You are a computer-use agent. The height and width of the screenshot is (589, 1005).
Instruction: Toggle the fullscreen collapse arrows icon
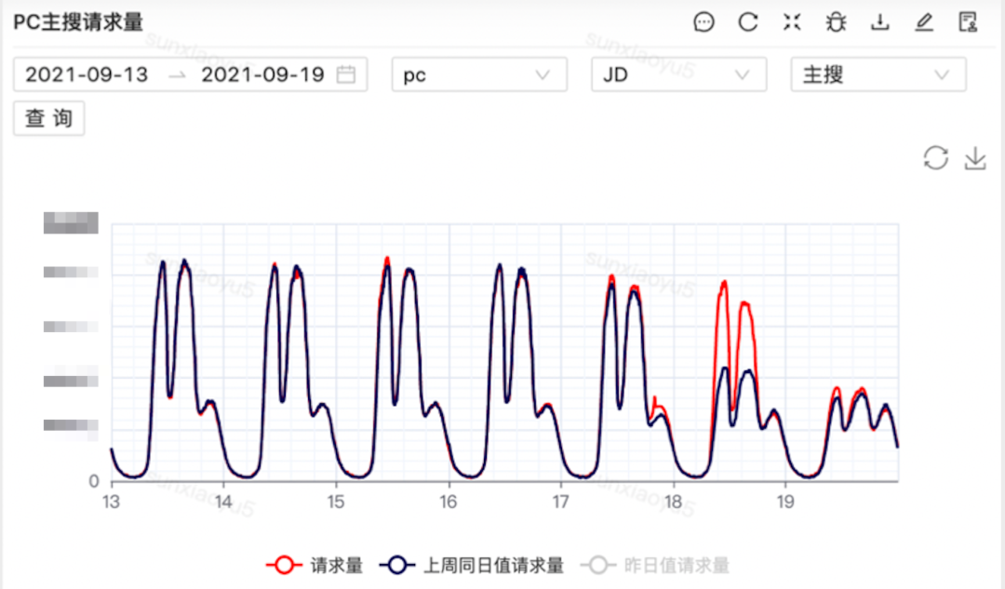coord(792,22)
